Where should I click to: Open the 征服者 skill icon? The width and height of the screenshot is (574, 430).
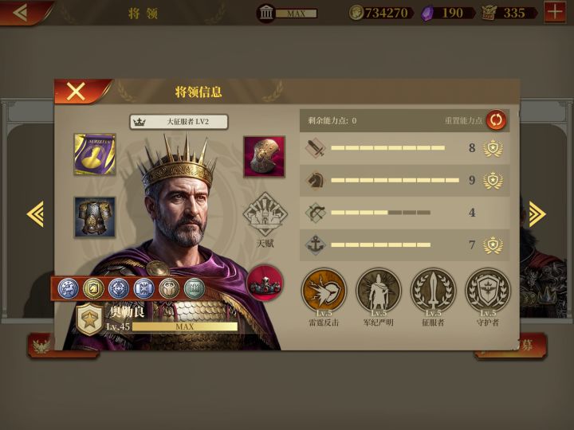433,291
